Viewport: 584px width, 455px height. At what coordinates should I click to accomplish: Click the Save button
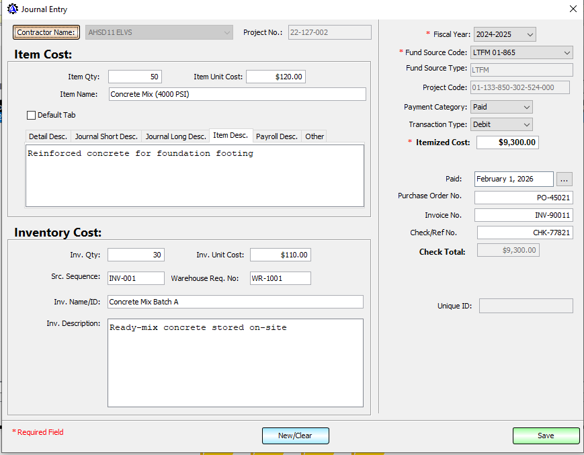point(546,436)
